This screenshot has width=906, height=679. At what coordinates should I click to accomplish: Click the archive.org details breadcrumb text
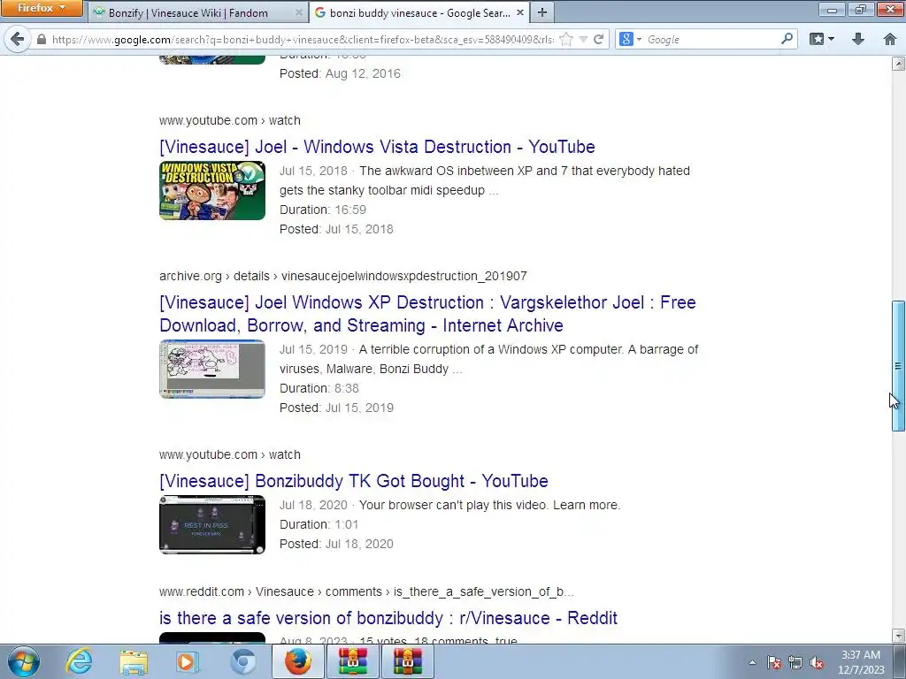coord(342,276)
